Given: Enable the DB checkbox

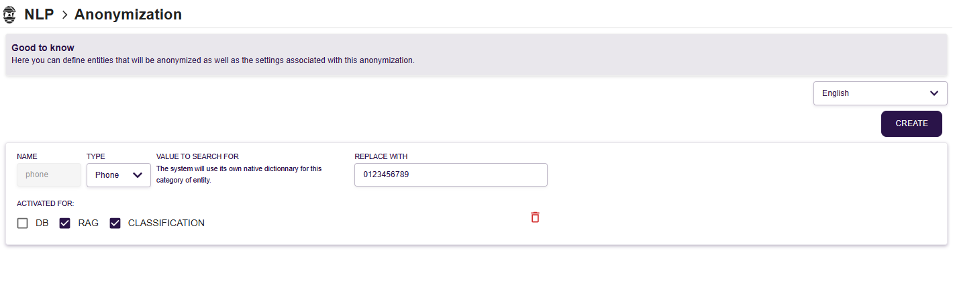Looking at the screenshot, I should click(x=23, y=223).
